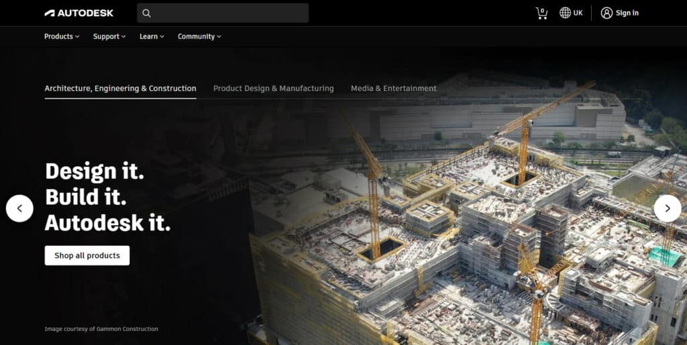Click the globe region icon
The height and width of the screenshot is (345, 687).
coord(565,13)
